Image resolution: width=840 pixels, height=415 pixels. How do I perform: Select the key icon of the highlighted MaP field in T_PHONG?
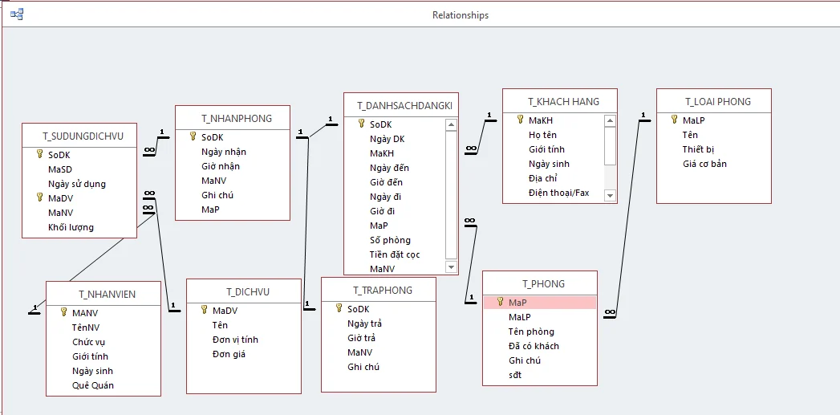pyautogui.click(x=500, y=302)
